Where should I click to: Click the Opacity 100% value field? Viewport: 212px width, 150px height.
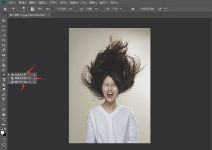click(x=71, y=9)
